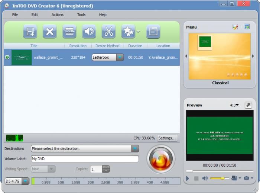Expand preview display mode dropdown arrow
This screenshot has height=193, width=260.
tap(240, 178)
